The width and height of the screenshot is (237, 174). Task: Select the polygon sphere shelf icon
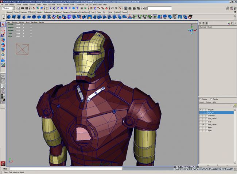point(9,16)
